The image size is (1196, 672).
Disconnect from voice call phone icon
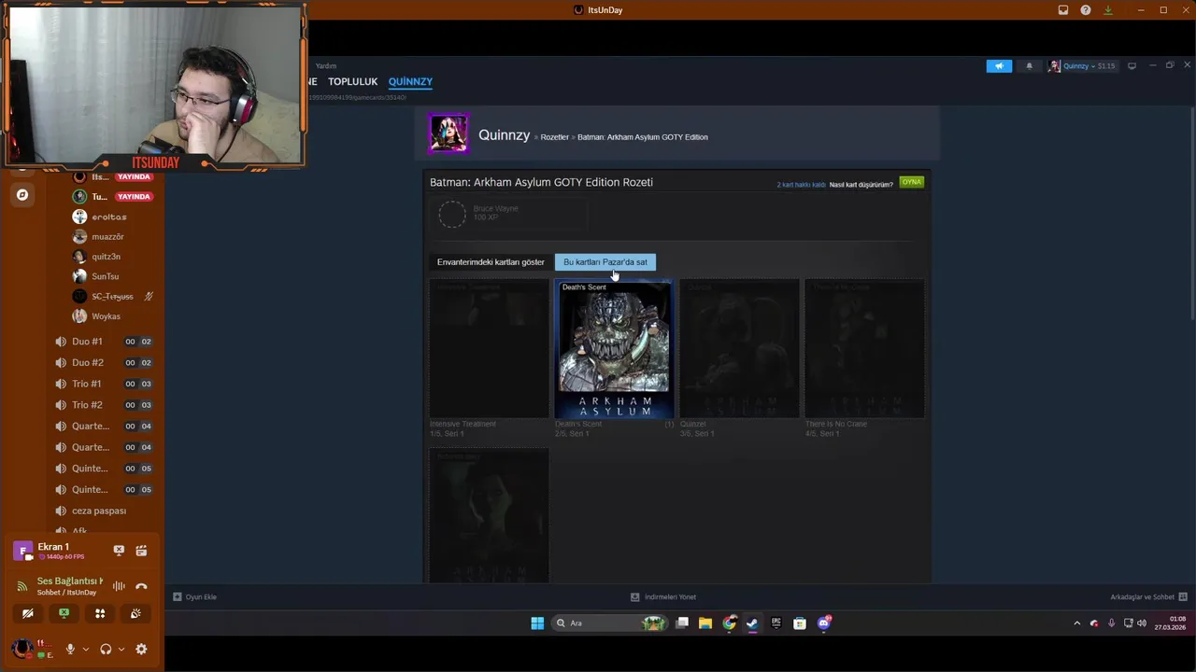[x=141, y=586]
